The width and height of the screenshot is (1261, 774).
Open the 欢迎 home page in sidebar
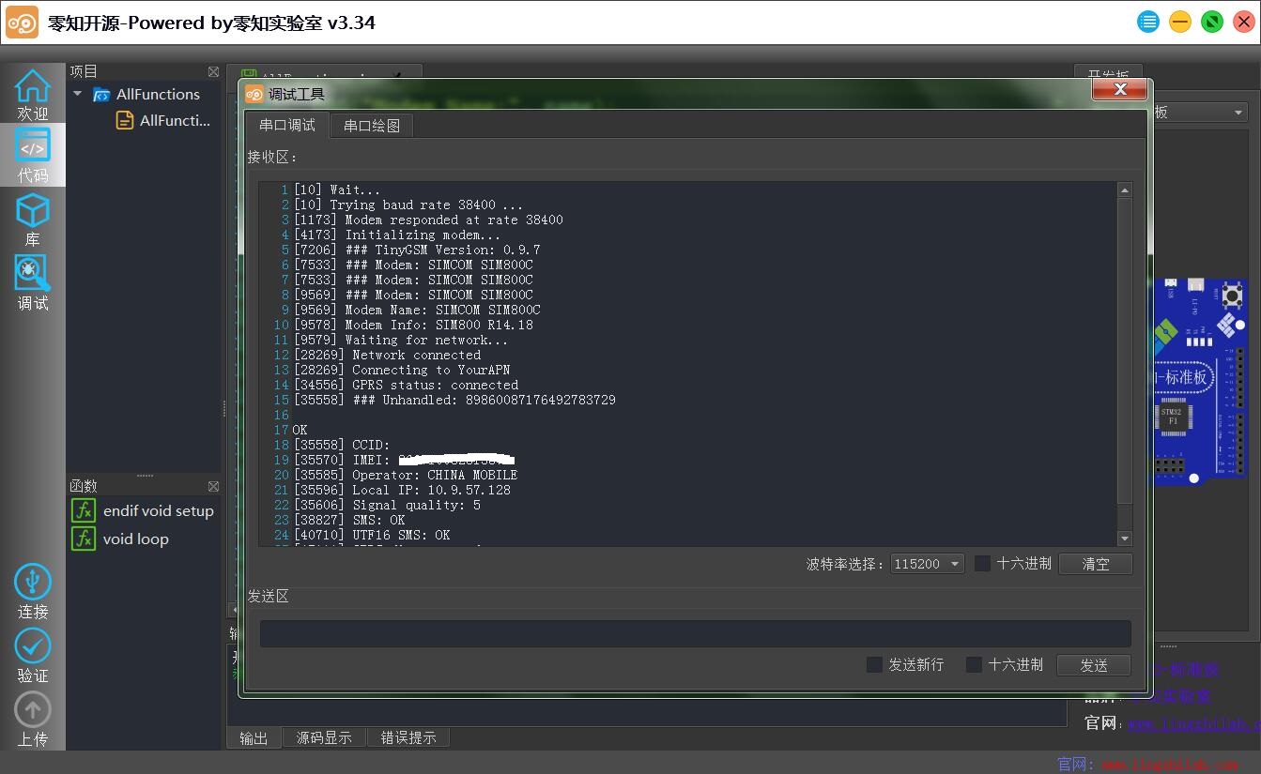pyautogui.click(x=33, y=95)
